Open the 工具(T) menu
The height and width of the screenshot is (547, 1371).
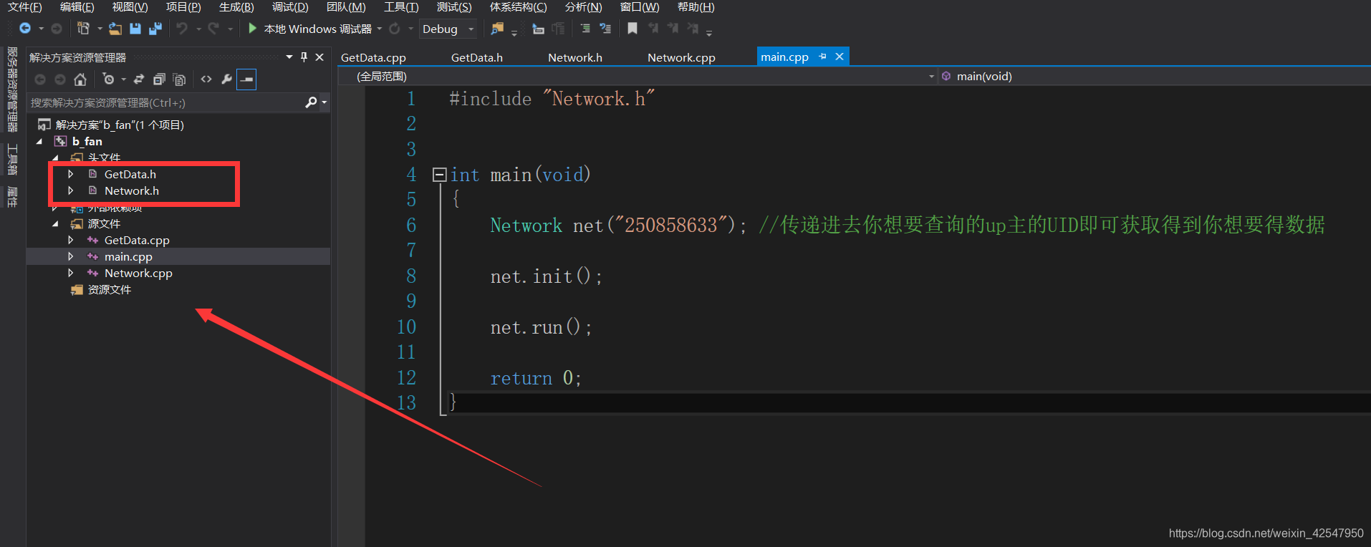[x=401, y=7]
